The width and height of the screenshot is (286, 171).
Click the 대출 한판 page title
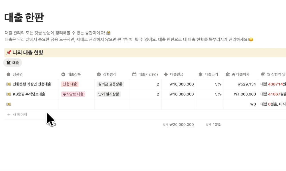(x=24, y=18)
